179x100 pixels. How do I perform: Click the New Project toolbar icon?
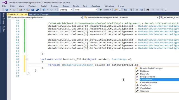click(21, 10)
